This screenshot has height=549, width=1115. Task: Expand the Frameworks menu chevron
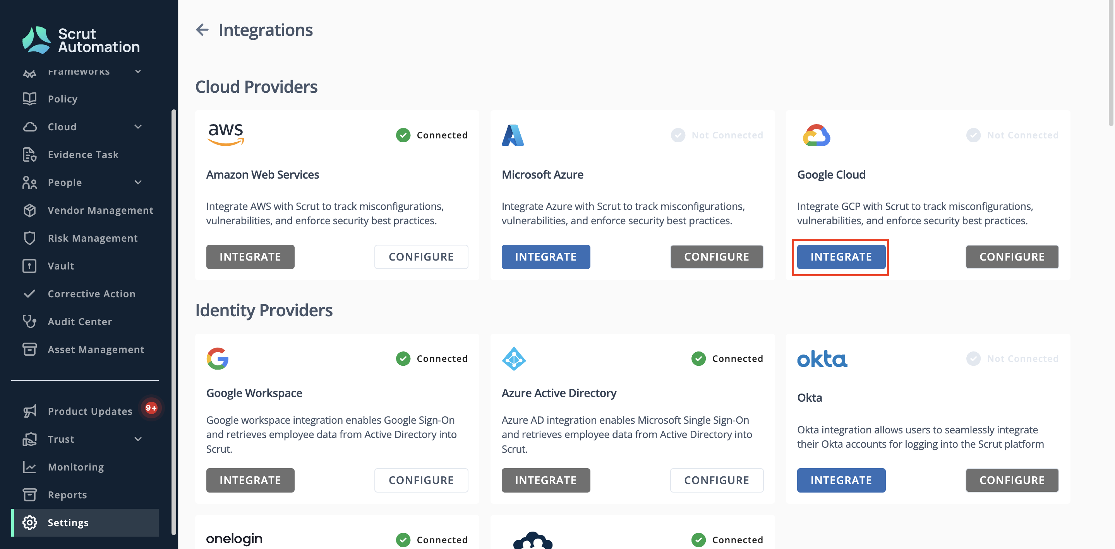pos(138,71)
